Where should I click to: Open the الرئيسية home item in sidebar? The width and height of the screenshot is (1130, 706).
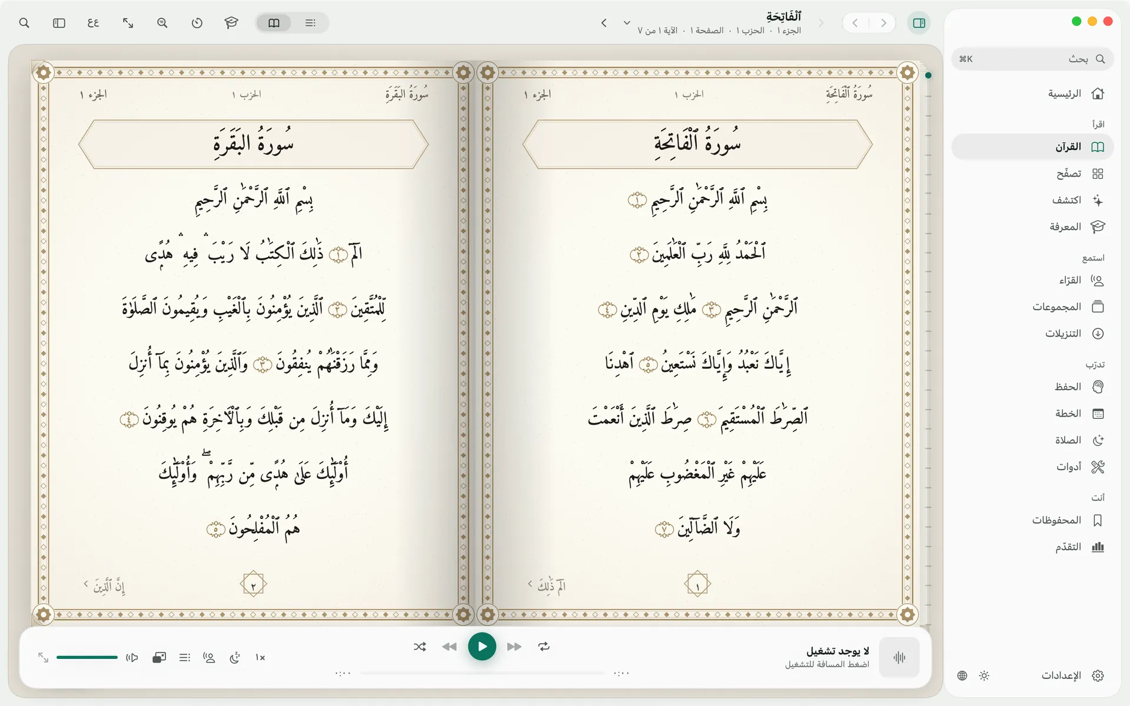tap(1032, 94)
